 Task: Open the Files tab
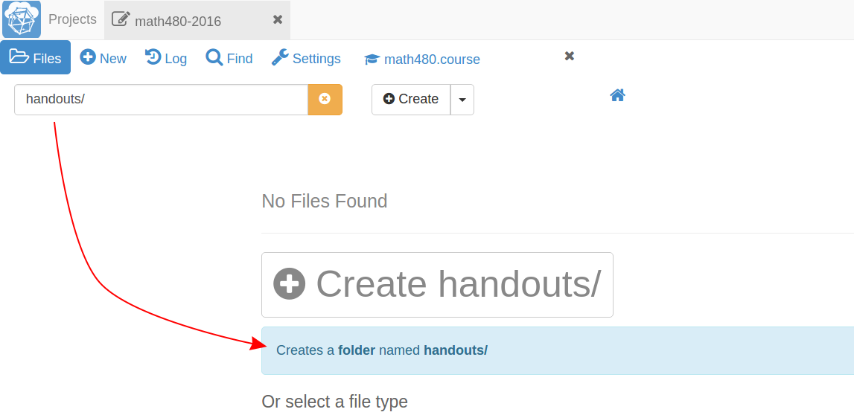tap(36, 58)
